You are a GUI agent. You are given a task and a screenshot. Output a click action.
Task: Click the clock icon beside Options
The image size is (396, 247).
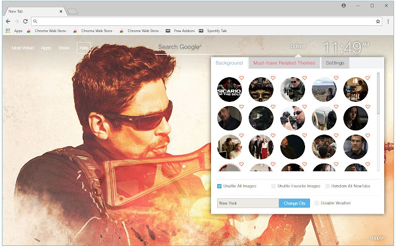coord(314,46)
